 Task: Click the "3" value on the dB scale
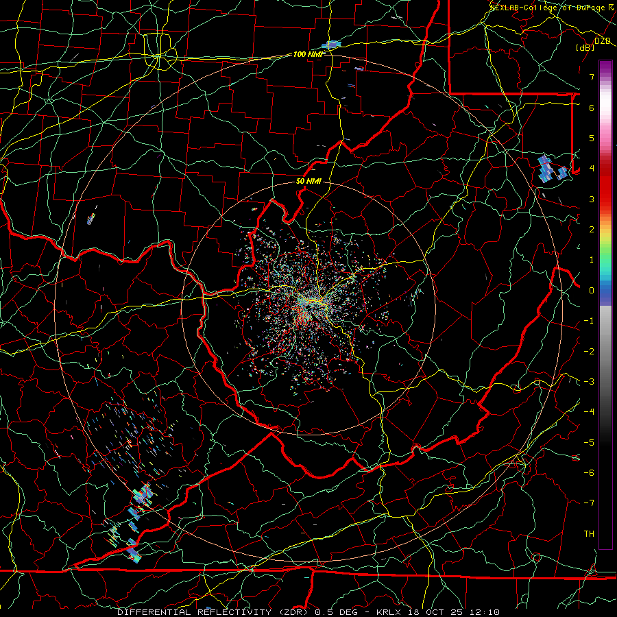coord(592,199)
